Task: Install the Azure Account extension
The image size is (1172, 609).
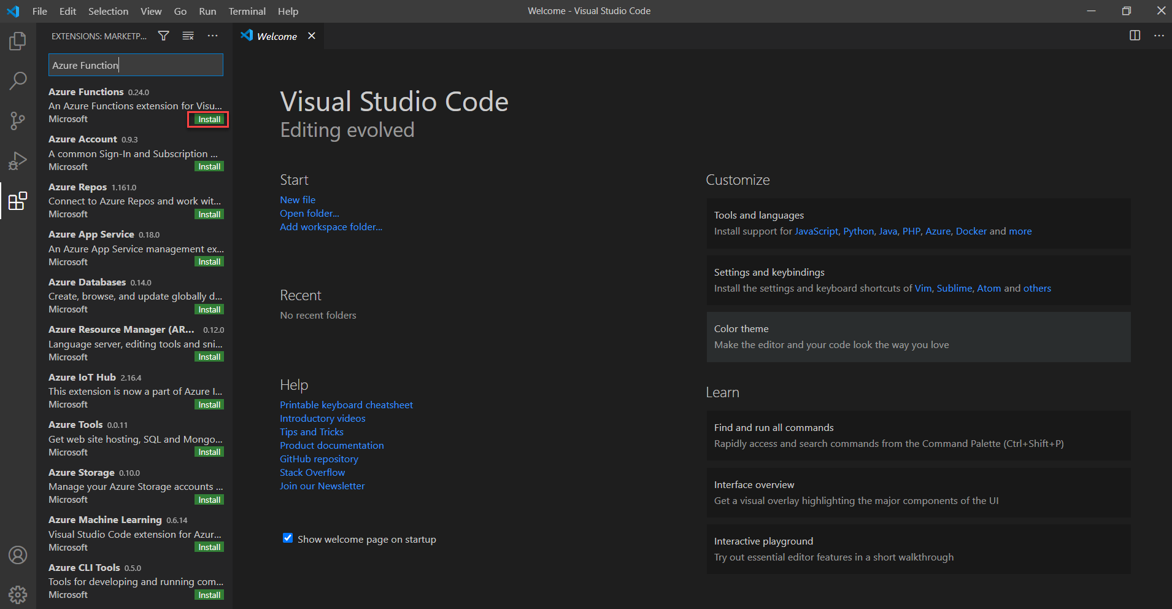Action: tap(209, 166)
